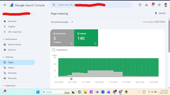Image resolution: width=170 pixels, height=95 pixels.
Task: Open the hamburger navigation menu
Action: coord(5,5)
